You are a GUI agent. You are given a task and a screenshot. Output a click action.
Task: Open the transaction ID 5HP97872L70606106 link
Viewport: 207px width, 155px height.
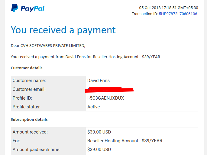point(178,14)
